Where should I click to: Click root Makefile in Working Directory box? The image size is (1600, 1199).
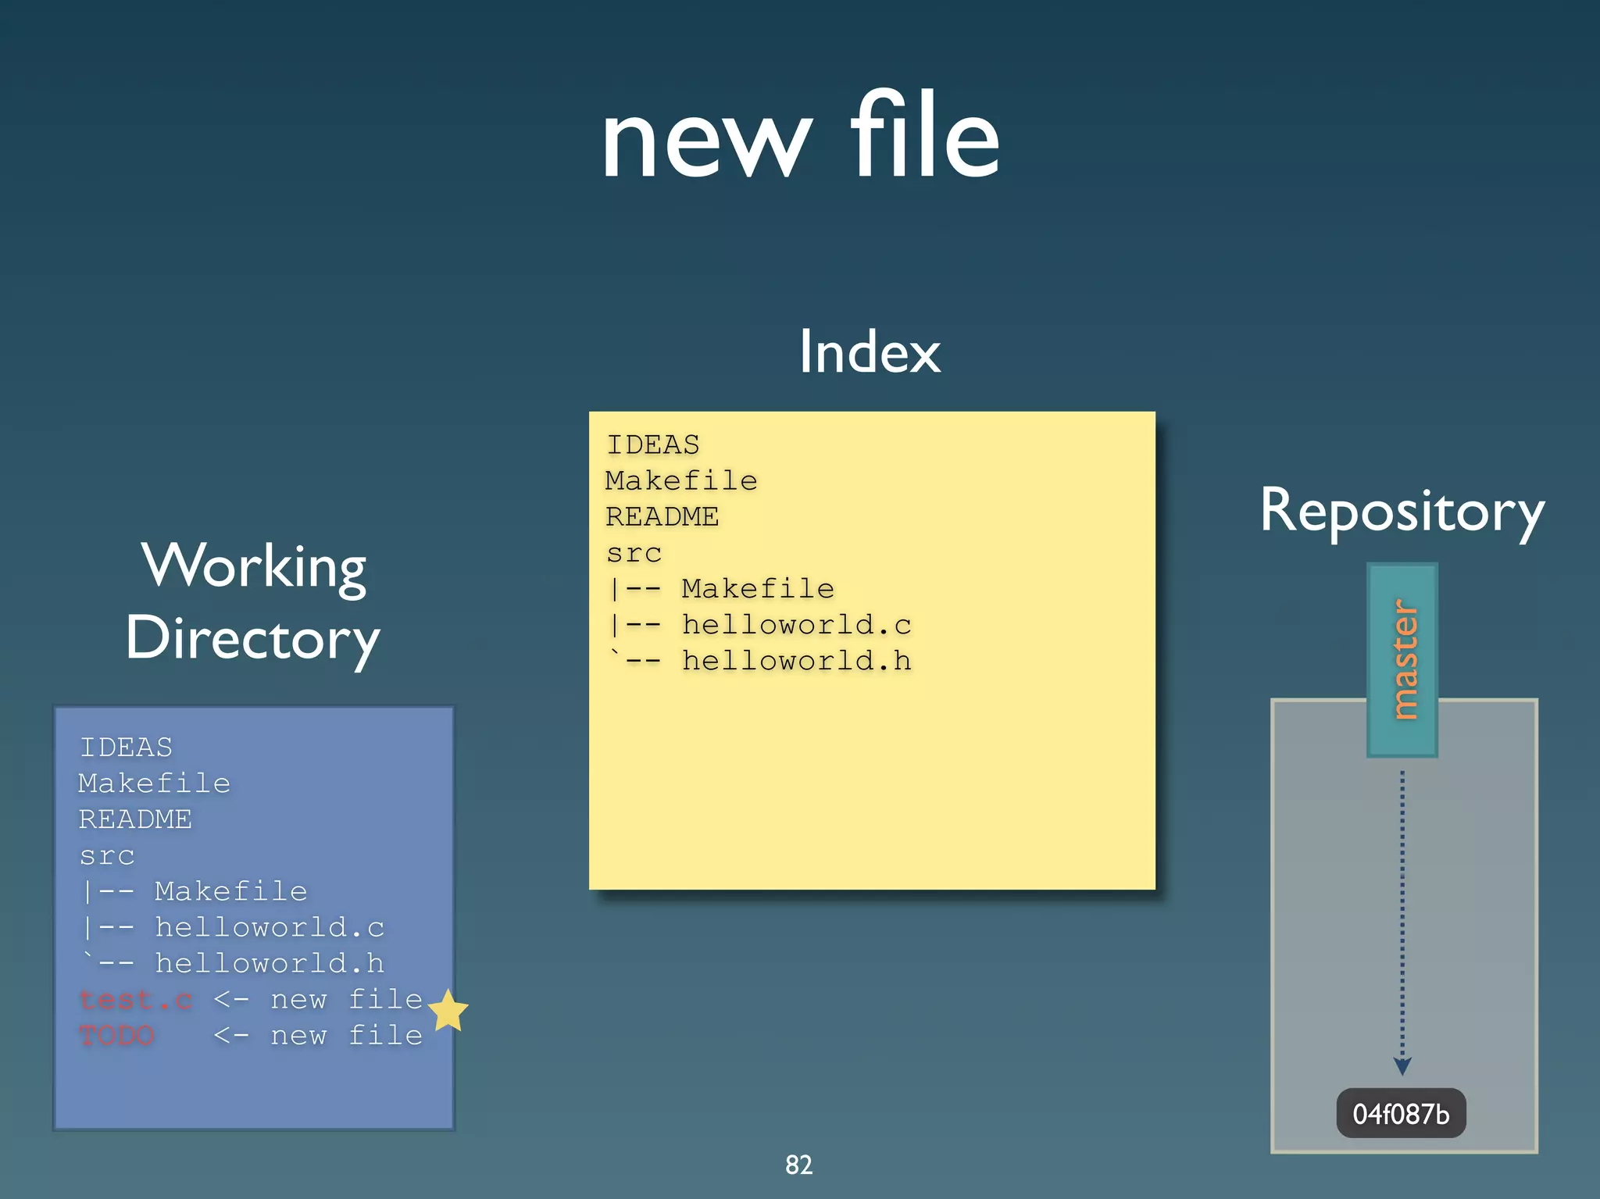coord(155,783)
